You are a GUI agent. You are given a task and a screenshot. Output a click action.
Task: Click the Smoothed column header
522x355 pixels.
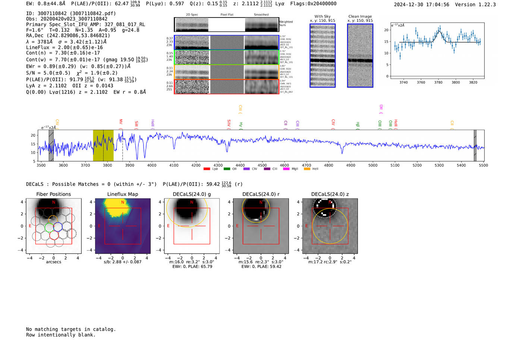point(261,15)
